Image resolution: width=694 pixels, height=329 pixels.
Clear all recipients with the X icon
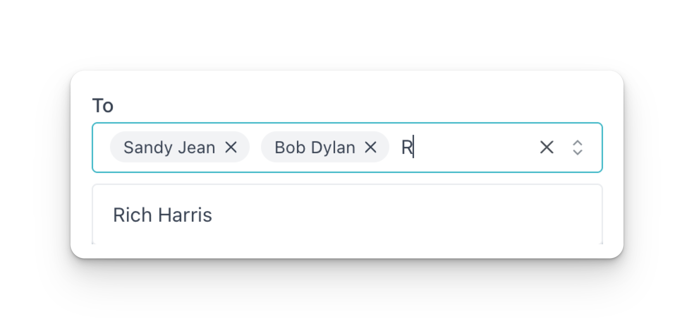coord(547,147)
